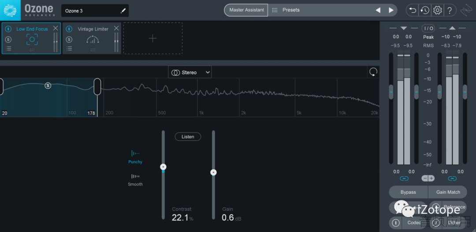
Task: Toggle the input channel link icon
Action: pyautogui.click(x=404, y=179)
